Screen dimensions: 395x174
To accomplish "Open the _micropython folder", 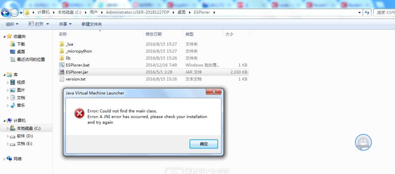I will pos(76,51).
